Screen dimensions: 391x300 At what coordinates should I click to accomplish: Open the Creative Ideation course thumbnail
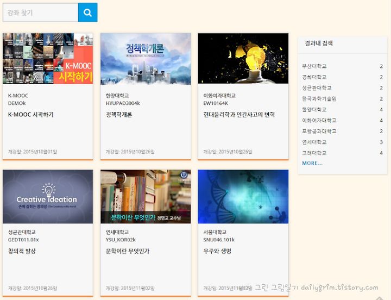coord(48,197)
